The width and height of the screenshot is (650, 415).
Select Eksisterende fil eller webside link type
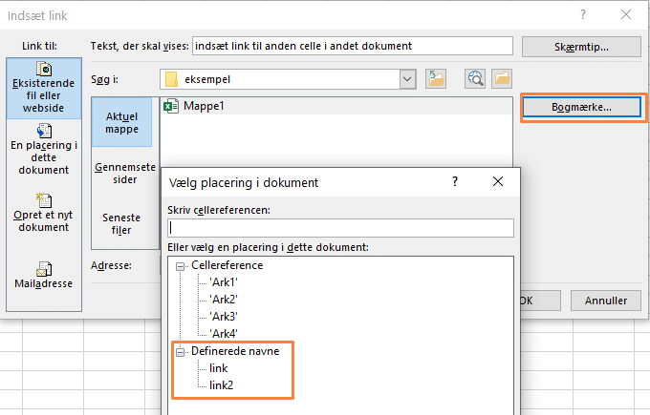(x=43, y=88)
